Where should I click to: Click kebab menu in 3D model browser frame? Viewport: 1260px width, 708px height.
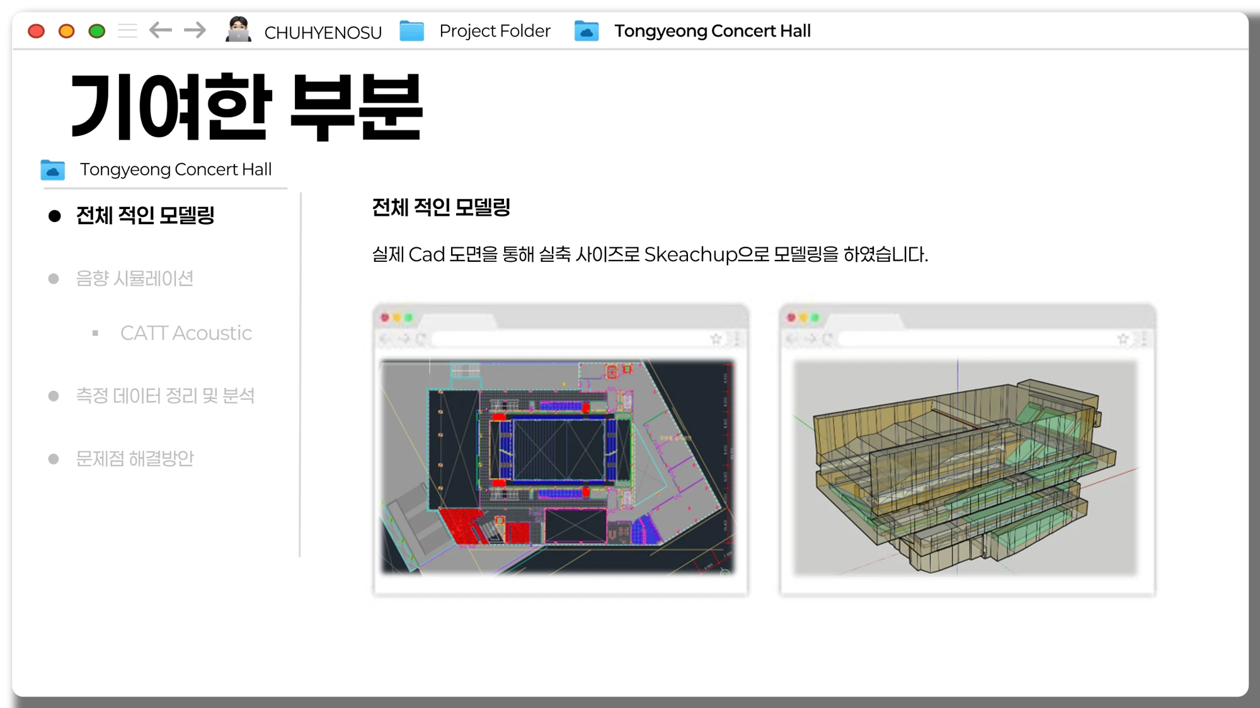(1143, 339)
